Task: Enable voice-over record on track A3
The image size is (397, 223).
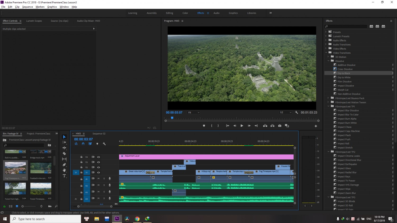Action: [110, 192]
